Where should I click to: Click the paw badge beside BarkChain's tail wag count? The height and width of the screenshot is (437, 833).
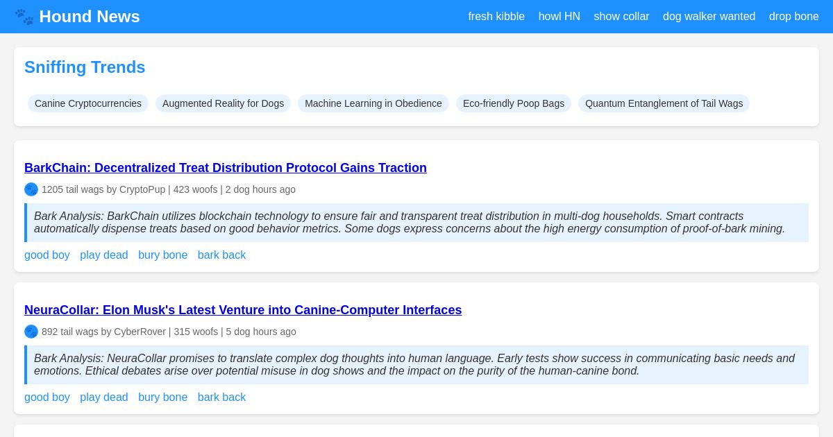tap(31, 189)
